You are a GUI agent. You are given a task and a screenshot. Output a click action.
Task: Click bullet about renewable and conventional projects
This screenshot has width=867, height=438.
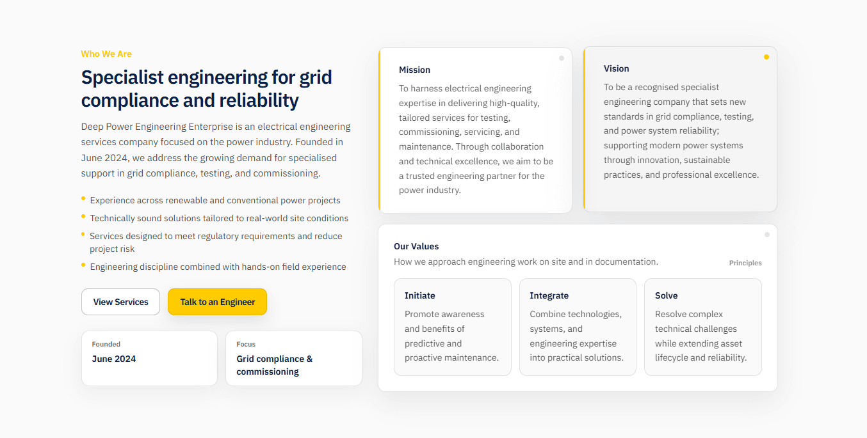[x=215, y=200]
